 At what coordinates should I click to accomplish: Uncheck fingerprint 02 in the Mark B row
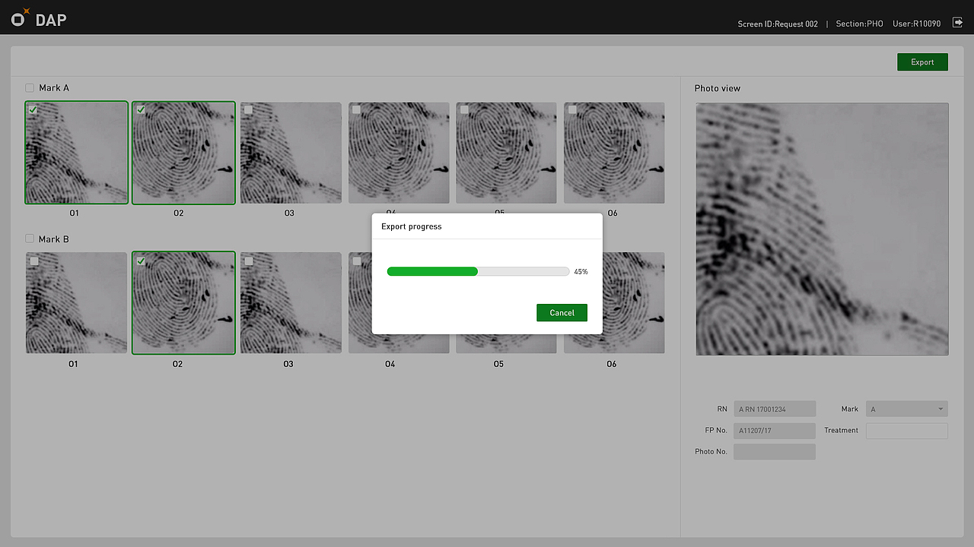pos(140,261)
